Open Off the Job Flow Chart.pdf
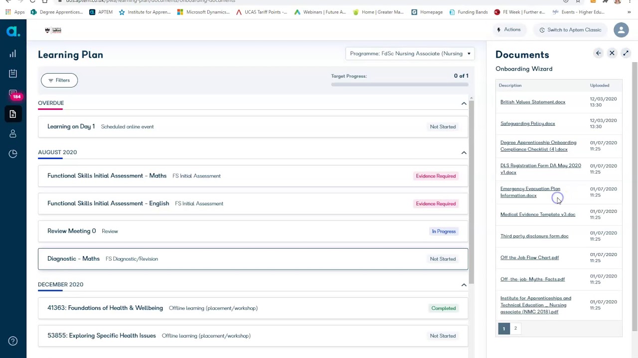Screen dimensions: 638x358 [x=530, y=258]
